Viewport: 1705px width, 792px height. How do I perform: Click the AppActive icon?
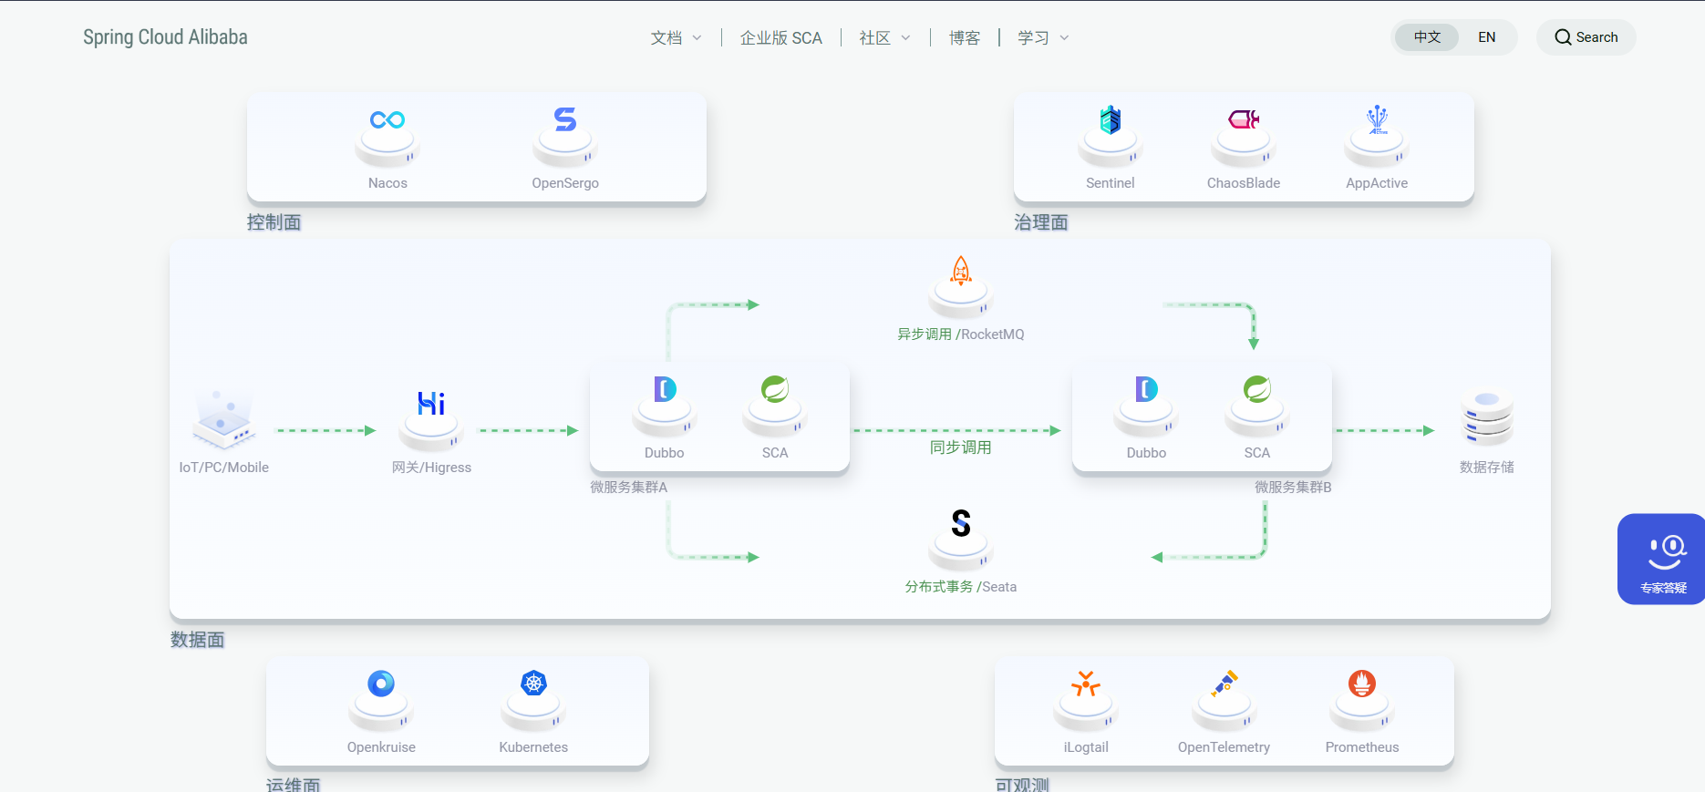(1377, 119)
